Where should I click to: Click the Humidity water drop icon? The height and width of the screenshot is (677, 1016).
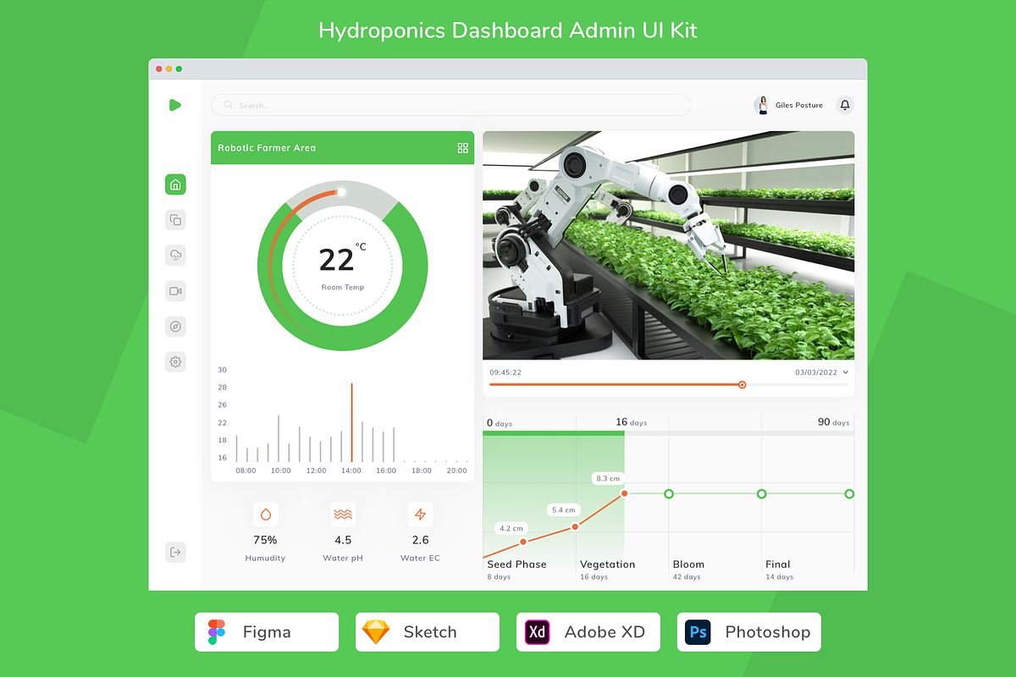[265, 514]
